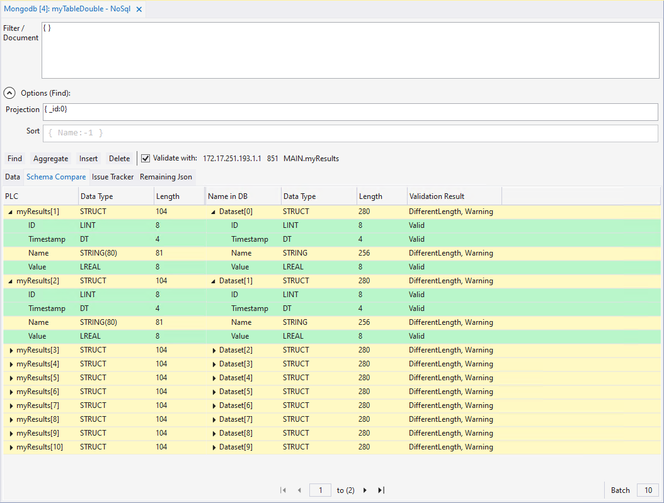Go to previous page of results
Image resolution: width=664 pixels, height=503 pixels.
click(x=299, y=490)
